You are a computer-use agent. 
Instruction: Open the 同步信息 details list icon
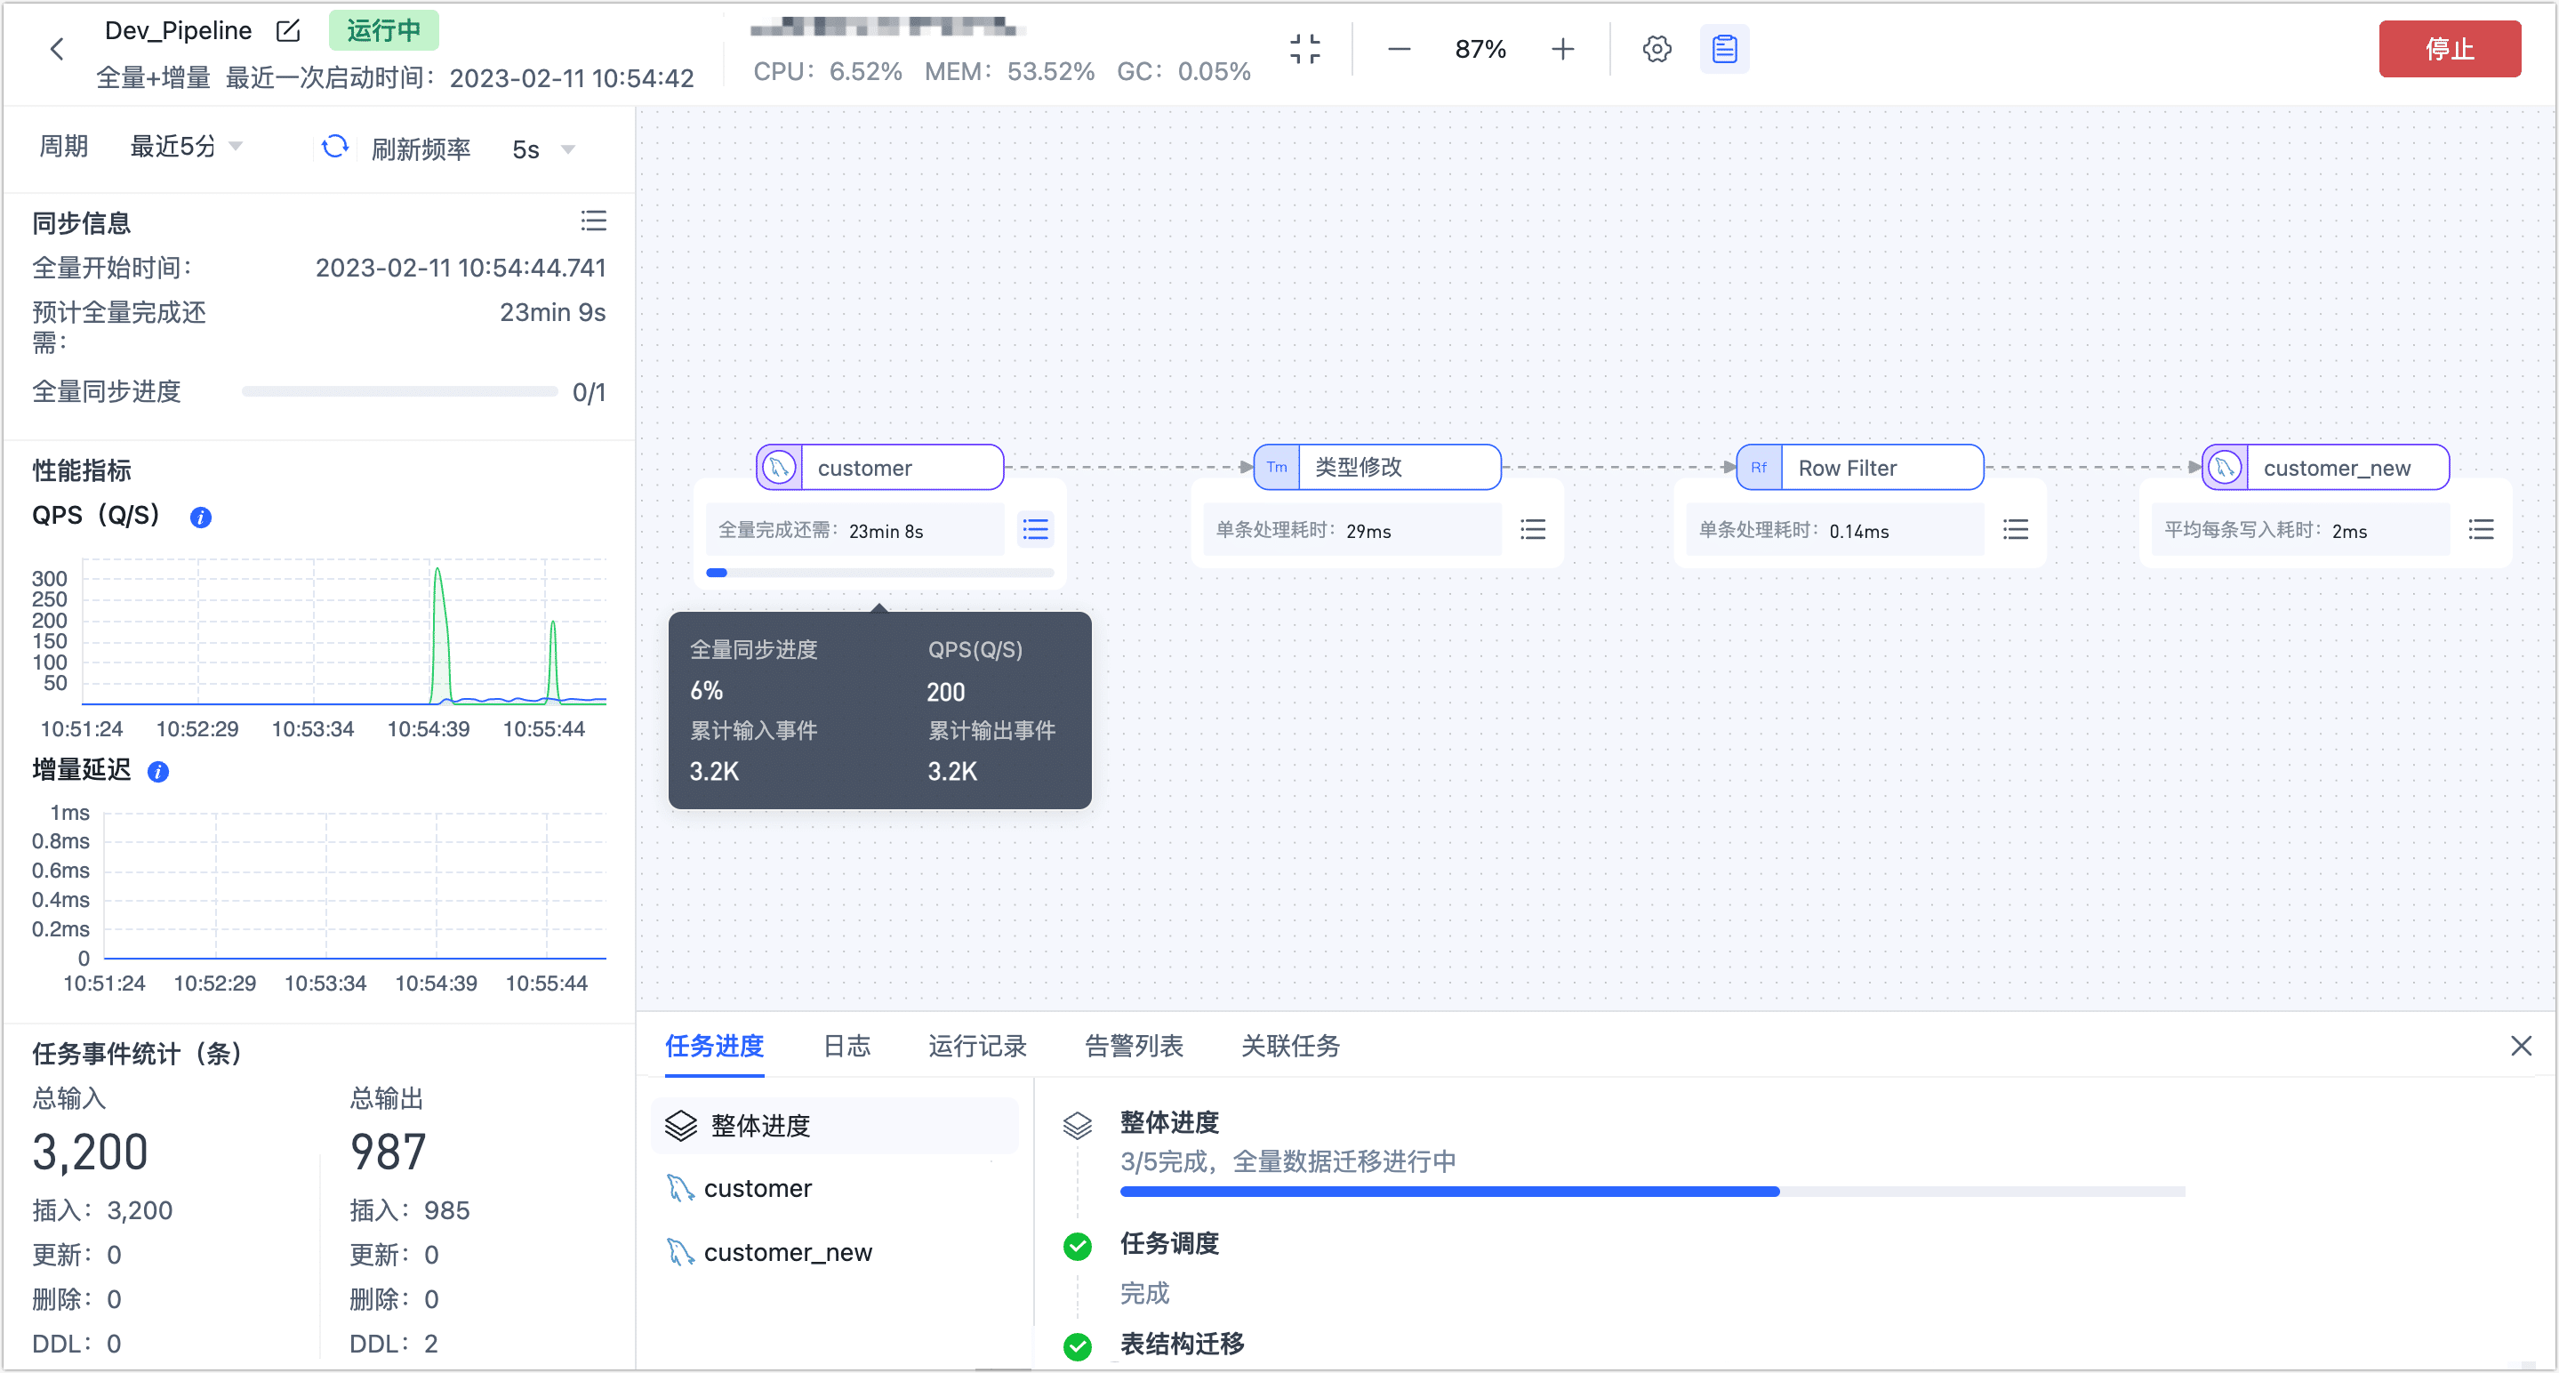pyautogui.click(x=593, y=221)
